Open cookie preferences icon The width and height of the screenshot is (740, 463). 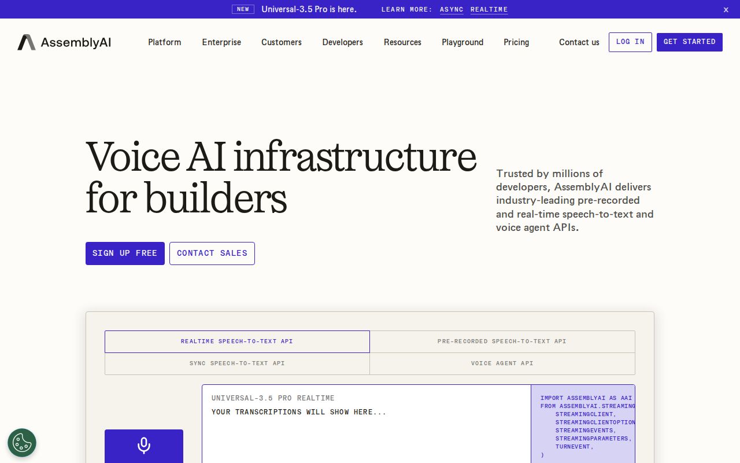pos(22,443)
